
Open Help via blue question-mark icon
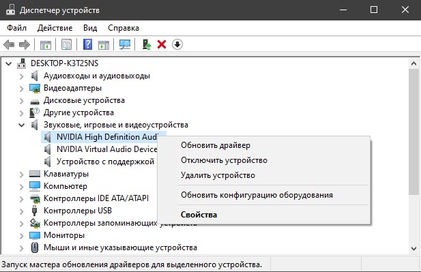tap(87, 44)
